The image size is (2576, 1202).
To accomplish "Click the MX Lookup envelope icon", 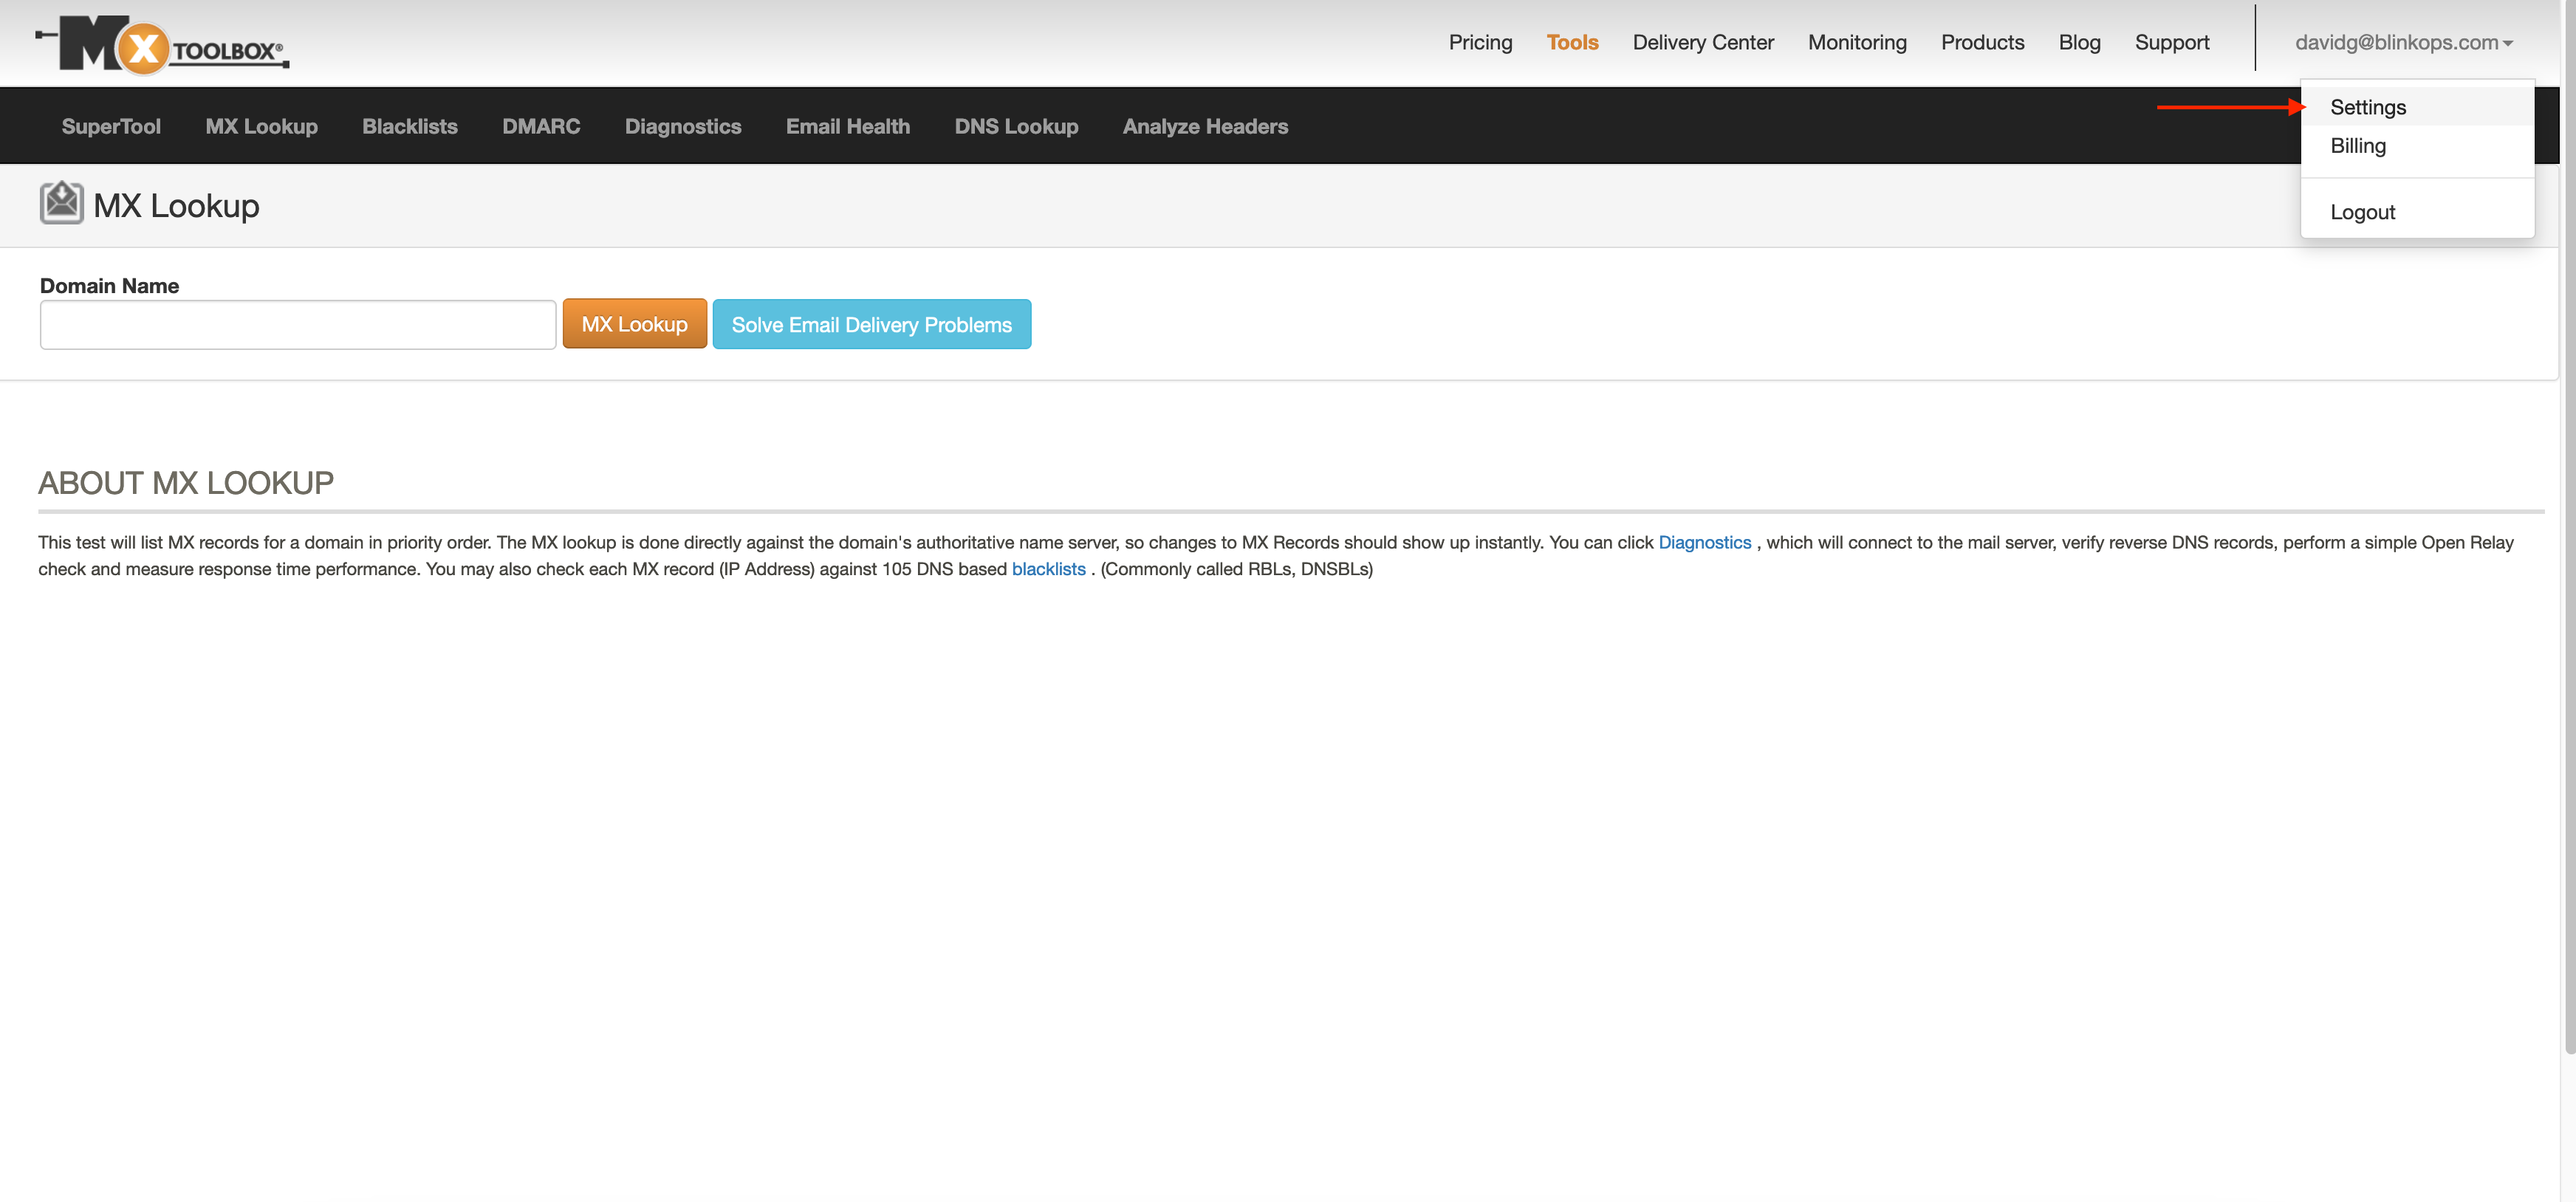I will click(x=61, y=203).
